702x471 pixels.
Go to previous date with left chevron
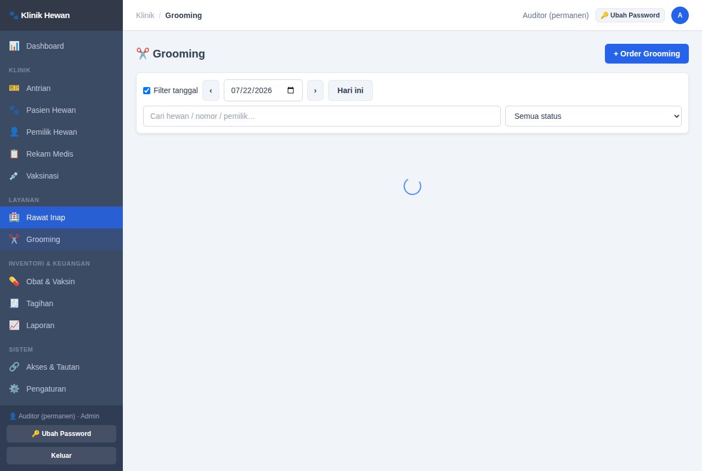(x=211, y=90)
